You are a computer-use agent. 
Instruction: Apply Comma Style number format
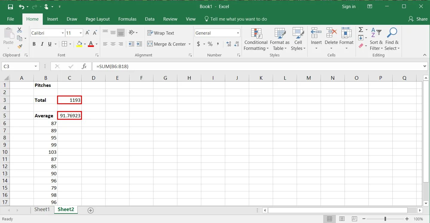point(218,44)
